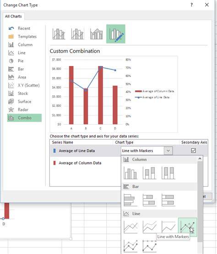Viewport: 217px width, 254px height.
Task: Click the Line with Markers combo box
Action: coord(147,151)
